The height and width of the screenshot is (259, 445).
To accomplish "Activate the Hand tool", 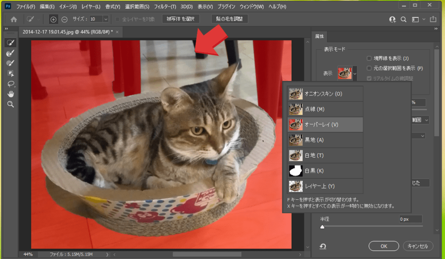I will (x=10, y=94).
